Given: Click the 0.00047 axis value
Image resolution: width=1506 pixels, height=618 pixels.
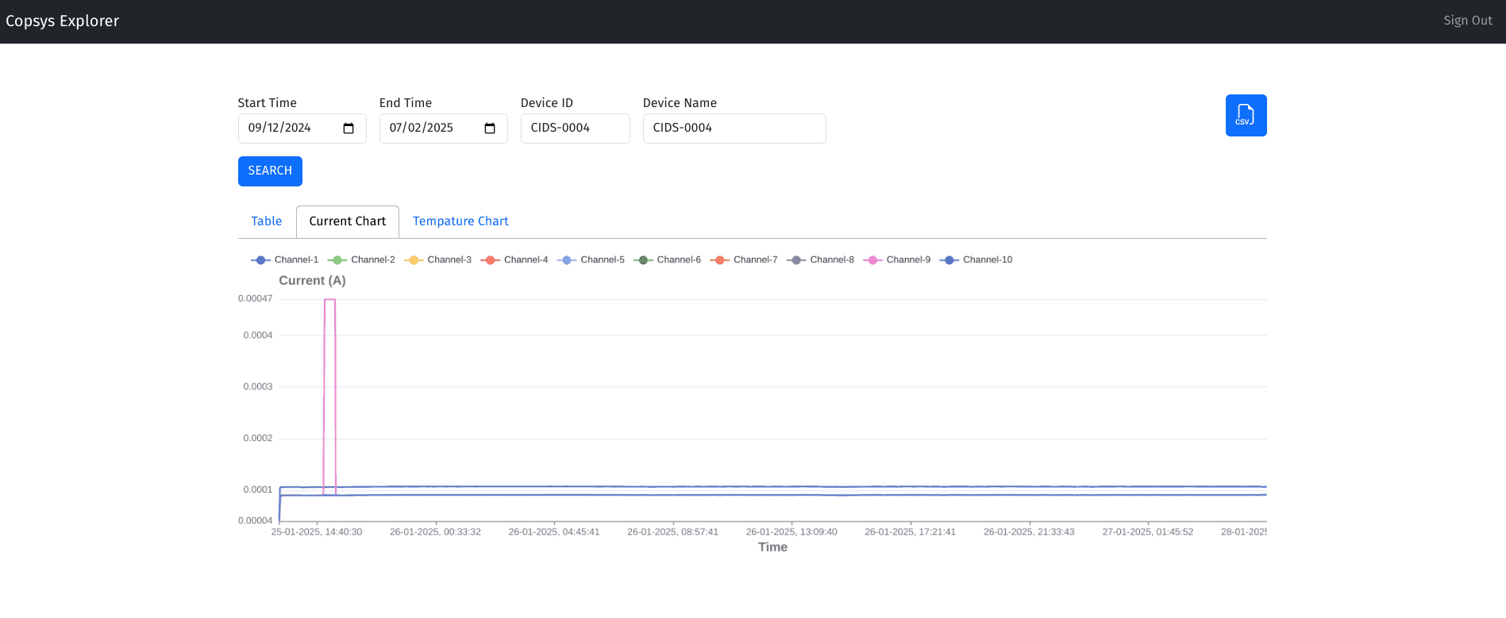Looking at the screenshot, I should (x=255, y=299).
